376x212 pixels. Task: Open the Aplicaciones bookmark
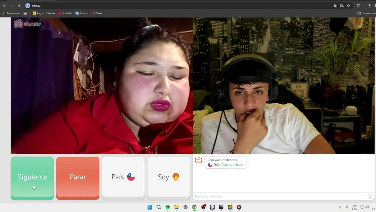11,13
